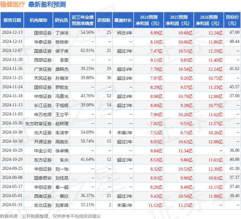Click the 目标价 column header
The image size is (241, 219).
pos(233,20)
